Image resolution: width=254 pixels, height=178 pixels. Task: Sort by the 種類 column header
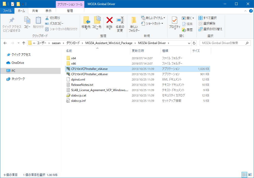point(175,51)
